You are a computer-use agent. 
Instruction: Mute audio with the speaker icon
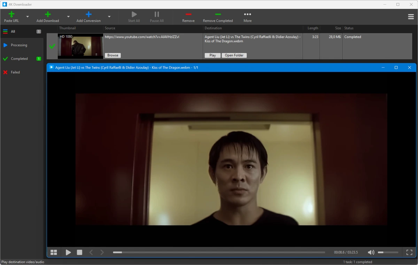point(371,252)
